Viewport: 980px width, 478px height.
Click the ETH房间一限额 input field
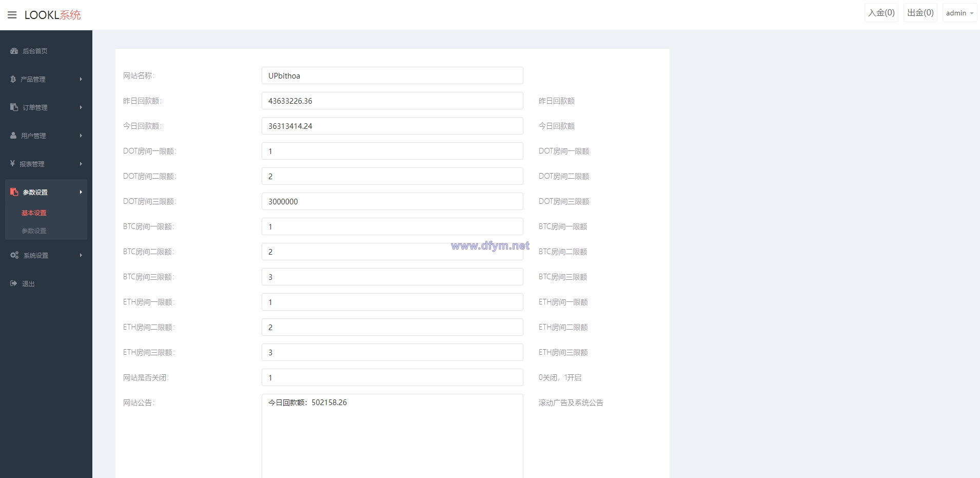tap(393, 302)
